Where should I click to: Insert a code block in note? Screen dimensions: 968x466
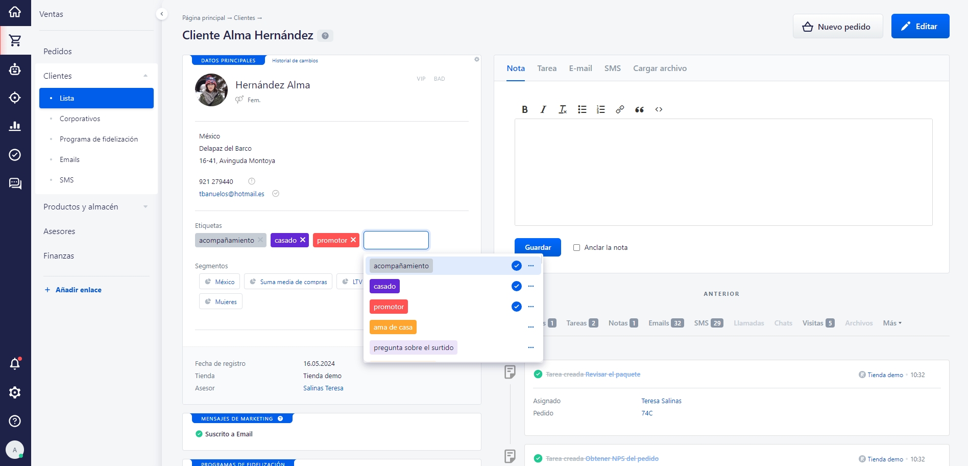point(659,109)
